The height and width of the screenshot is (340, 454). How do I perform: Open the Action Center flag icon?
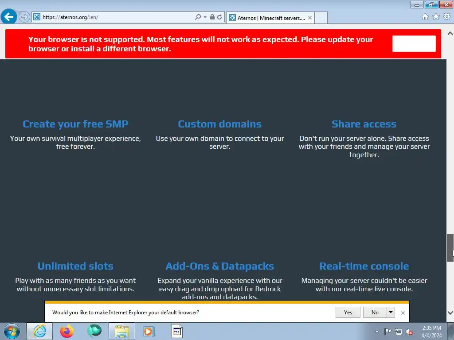point(387,332)
